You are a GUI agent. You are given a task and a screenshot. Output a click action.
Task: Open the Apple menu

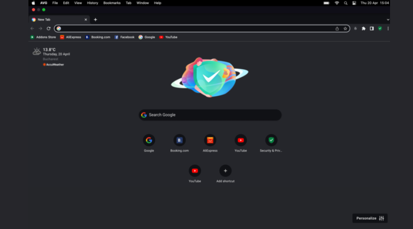click(x=33, y=3)
